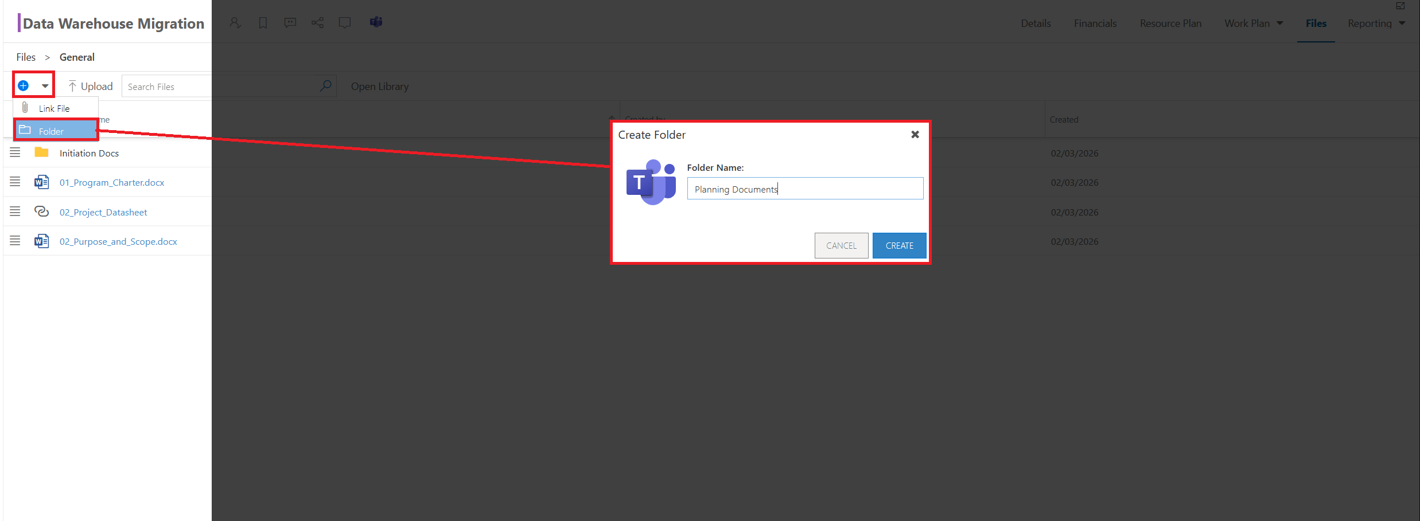This screenshot has height=521, width=1420.
Task: Expand the Reporting dropdown arrow
Action: (1402, 23)
